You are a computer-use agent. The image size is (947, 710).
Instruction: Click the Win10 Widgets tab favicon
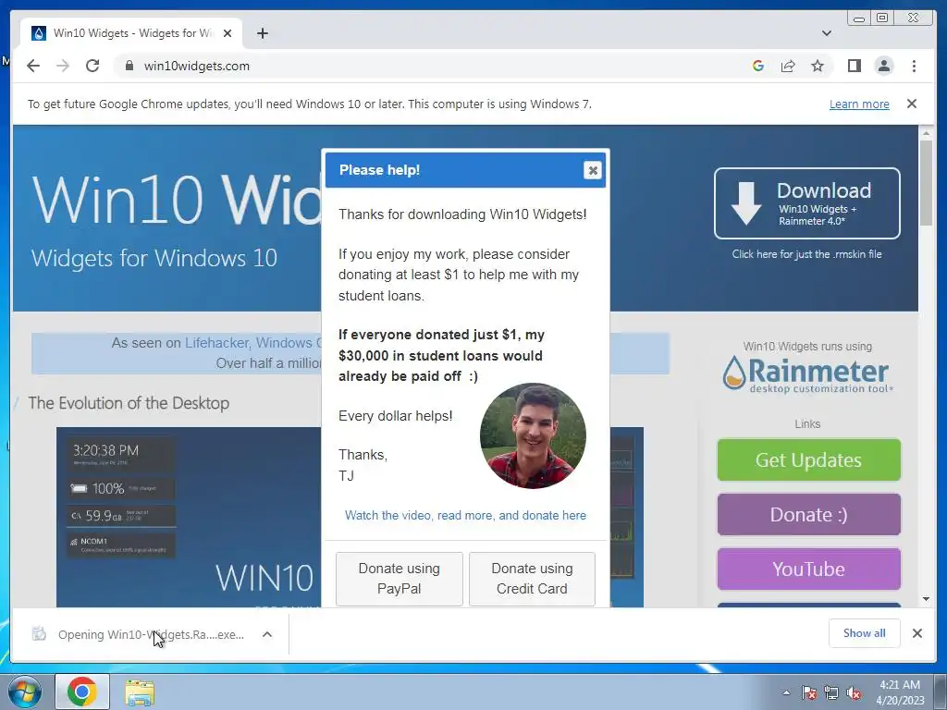pyautogui.click(x=39, y=33)
